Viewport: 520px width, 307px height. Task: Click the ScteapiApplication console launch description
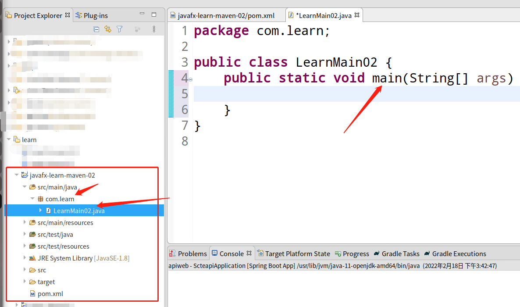333,266
